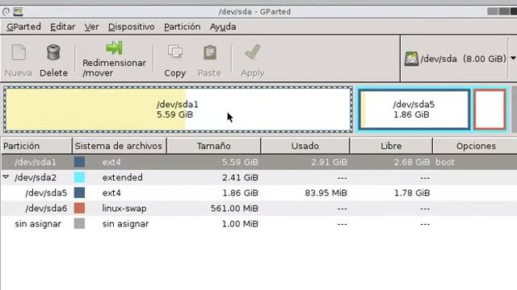Image resolution: width=517 pixels, height=290 pixels.
Task: Click the 2.68 GiB free cell
Action: pyautogui.click(x=412, y=162)
